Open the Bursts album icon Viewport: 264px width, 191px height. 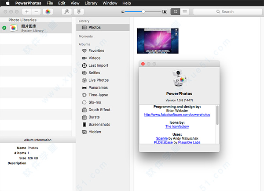click(84, 117)
